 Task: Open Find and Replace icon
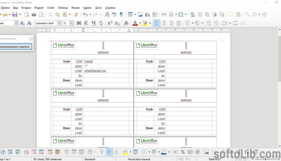107,15
